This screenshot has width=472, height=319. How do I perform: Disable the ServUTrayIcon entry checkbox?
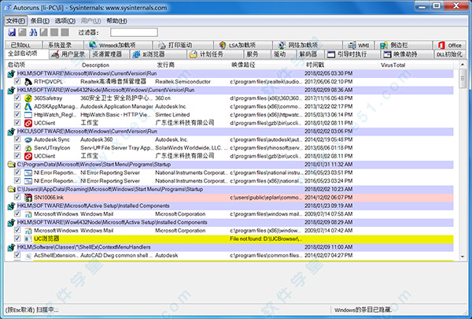click(x=17, y=147)
